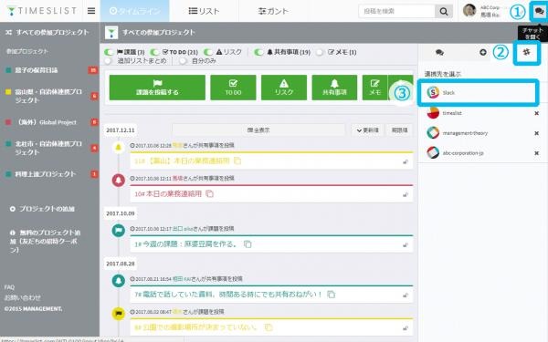The width and height of the screenshot is (548, 342).
Task: Click the red bell marker on the timeline
Action: [x=119, y=180]
